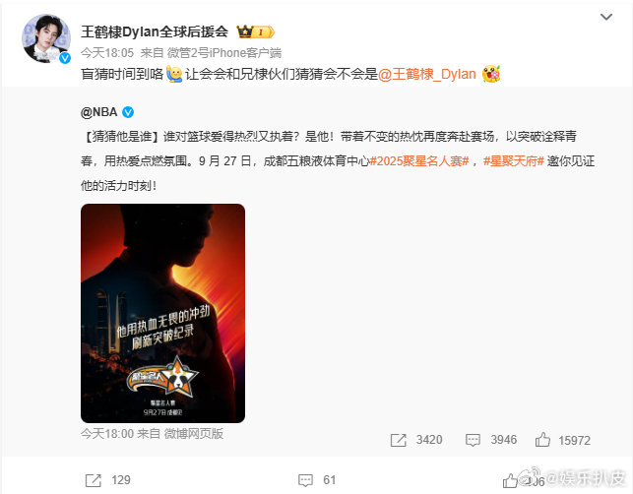This screenshot has width=633, height=494.
Task: Click the original post's repost icon (3420)
Action: click(398, 440)
